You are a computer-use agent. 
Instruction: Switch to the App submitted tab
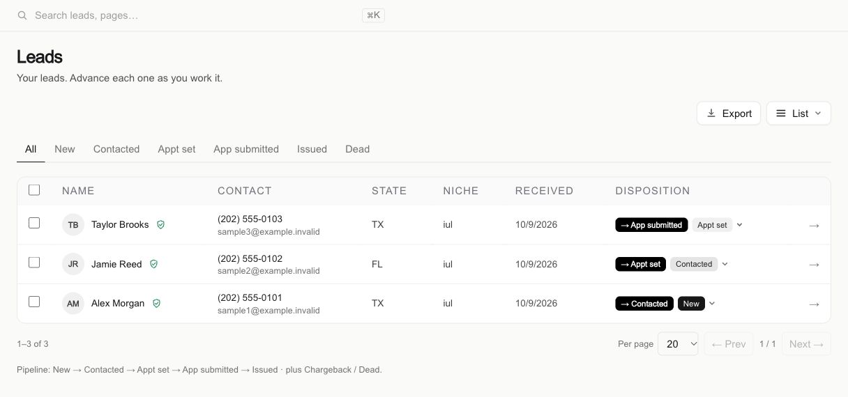(246, 149)
